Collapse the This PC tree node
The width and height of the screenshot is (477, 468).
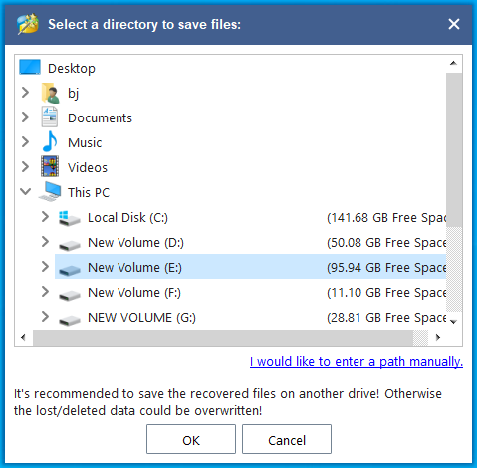coord(25,191)
